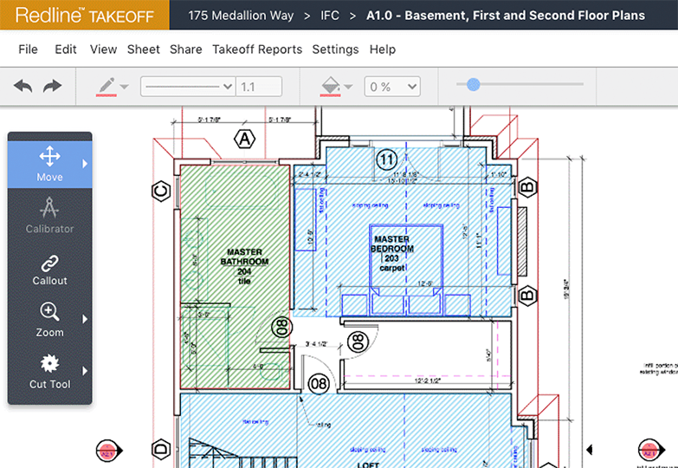The height and width of the screenshot is (468, 678).
Task: Click the paint bucket fill icon
Action: [330, 87]
